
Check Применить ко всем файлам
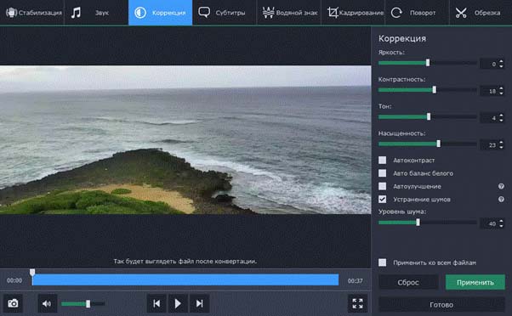click(383, 262)
